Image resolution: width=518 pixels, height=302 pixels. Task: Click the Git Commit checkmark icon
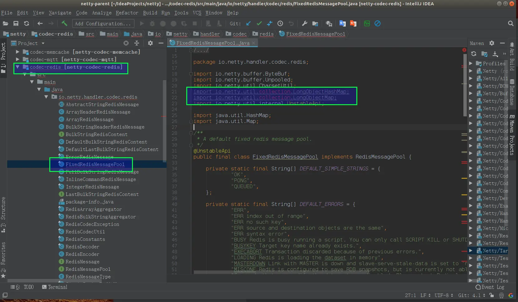[x=259, y=23]
